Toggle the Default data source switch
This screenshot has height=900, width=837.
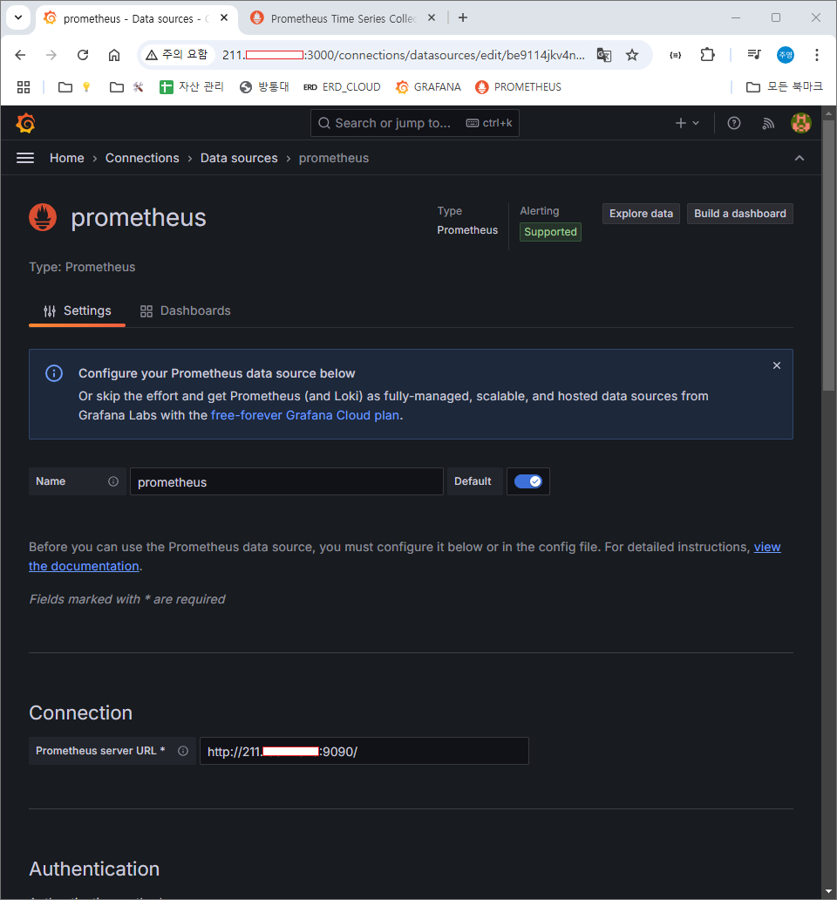(x=527, y=481)
